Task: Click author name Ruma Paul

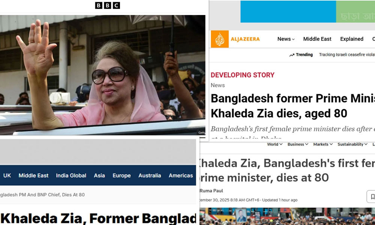Action: 211,191
